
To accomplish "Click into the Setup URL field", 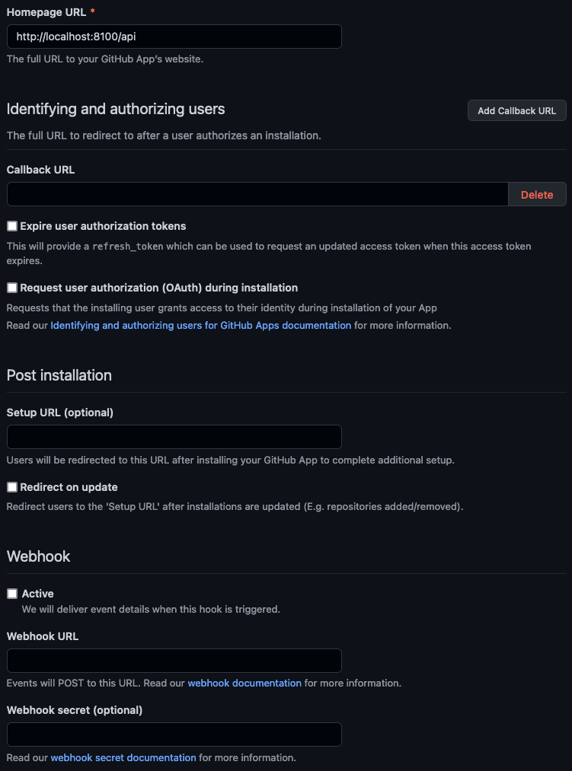I will pyautogui.click(x=174, y=437).
